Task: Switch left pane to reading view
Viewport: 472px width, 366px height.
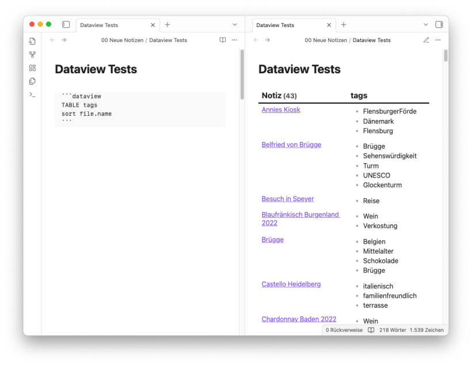Action: pyautogui.click(x=222, y=40)
